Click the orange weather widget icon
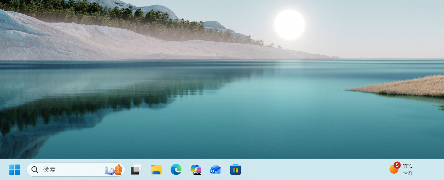The height and width of the screenshot is (180, 444). (x=393, y=170)
